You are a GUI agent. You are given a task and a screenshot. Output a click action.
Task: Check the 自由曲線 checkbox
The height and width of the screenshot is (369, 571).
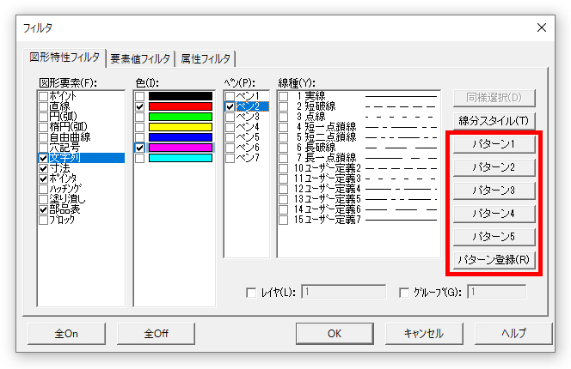43,137
